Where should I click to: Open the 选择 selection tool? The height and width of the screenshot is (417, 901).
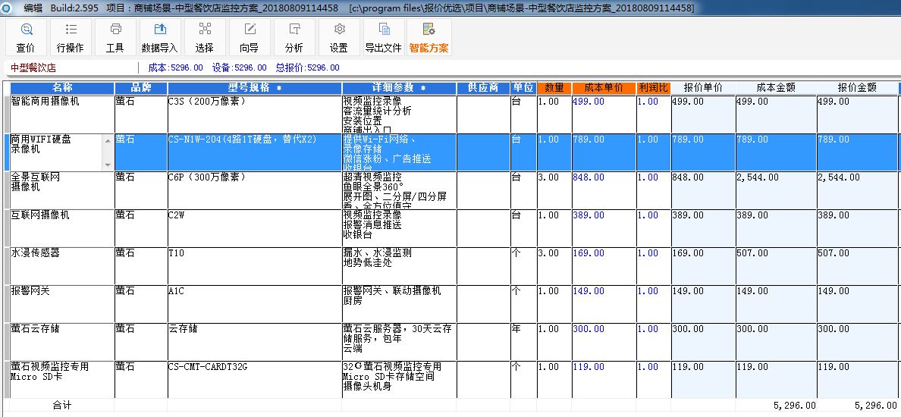[205, 38]
